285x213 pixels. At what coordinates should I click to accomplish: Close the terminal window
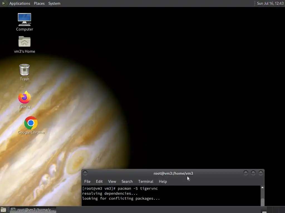[x=261, y=173]
